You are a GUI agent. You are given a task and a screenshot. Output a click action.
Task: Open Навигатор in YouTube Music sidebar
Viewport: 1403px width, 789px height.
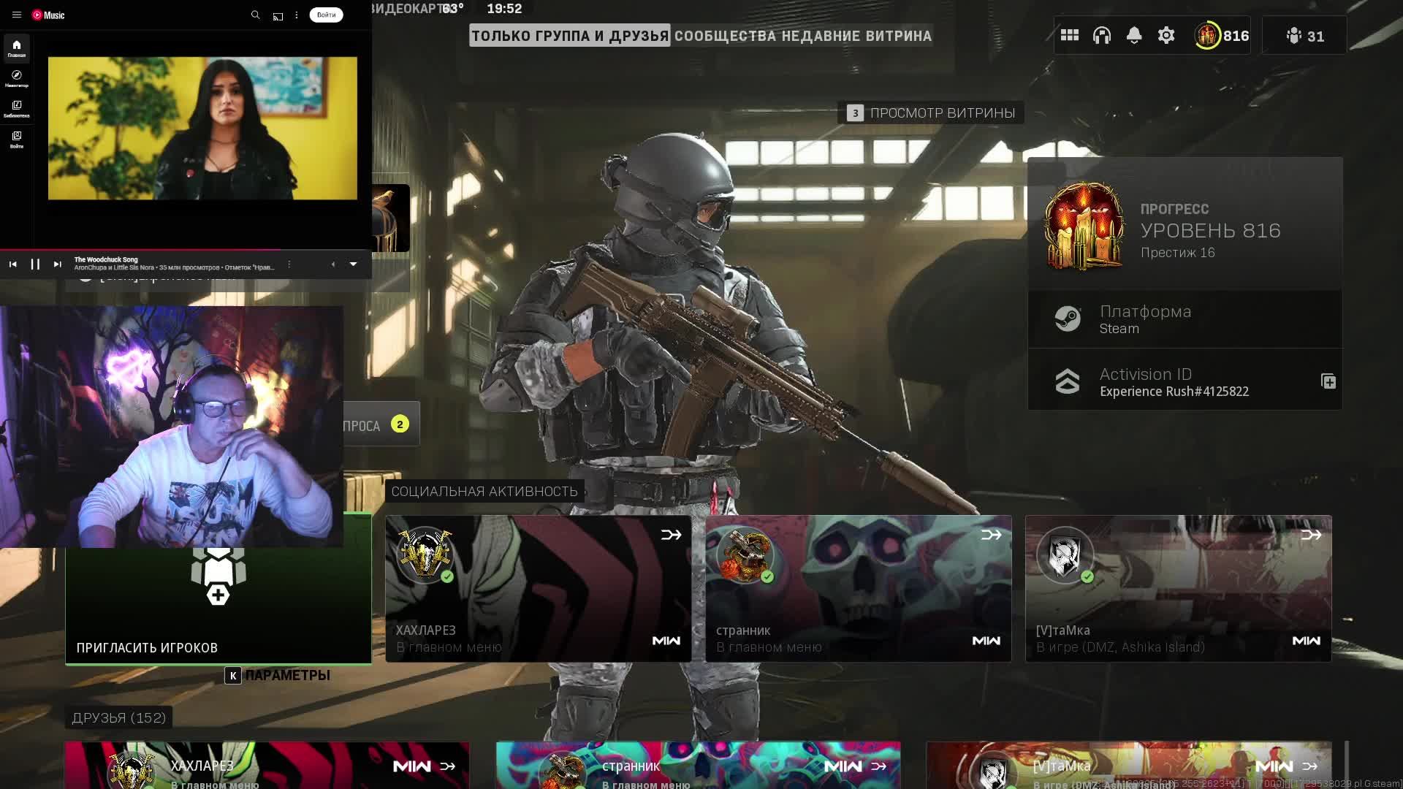click(17, 79)
